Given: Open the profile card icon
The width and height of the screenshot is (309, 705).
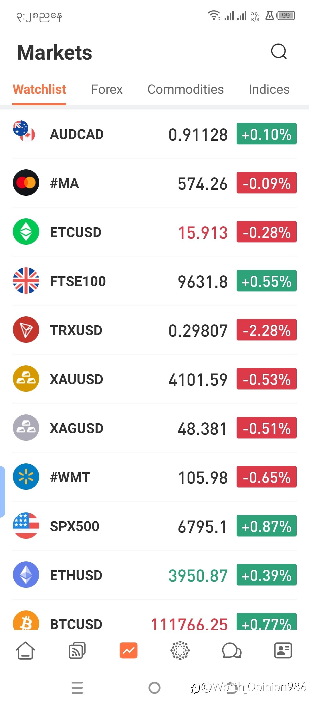Looking at the screenshot, I should [x=283, y=651].
